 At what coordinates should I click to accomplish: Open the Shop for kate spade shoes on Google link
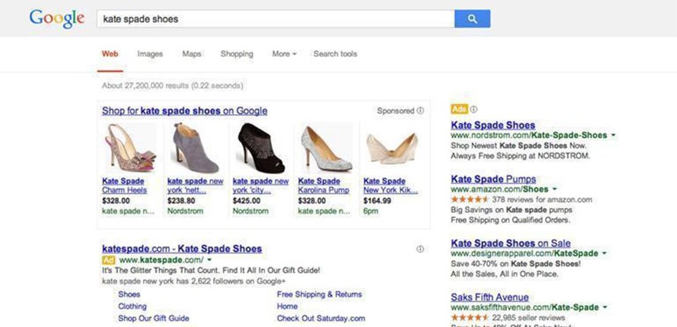click(185, 111)
